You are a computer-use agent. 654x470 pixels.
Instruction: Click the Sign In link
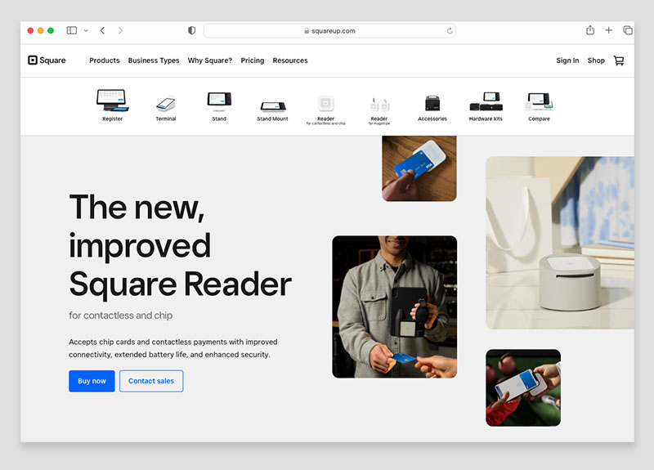pos(567,60)
